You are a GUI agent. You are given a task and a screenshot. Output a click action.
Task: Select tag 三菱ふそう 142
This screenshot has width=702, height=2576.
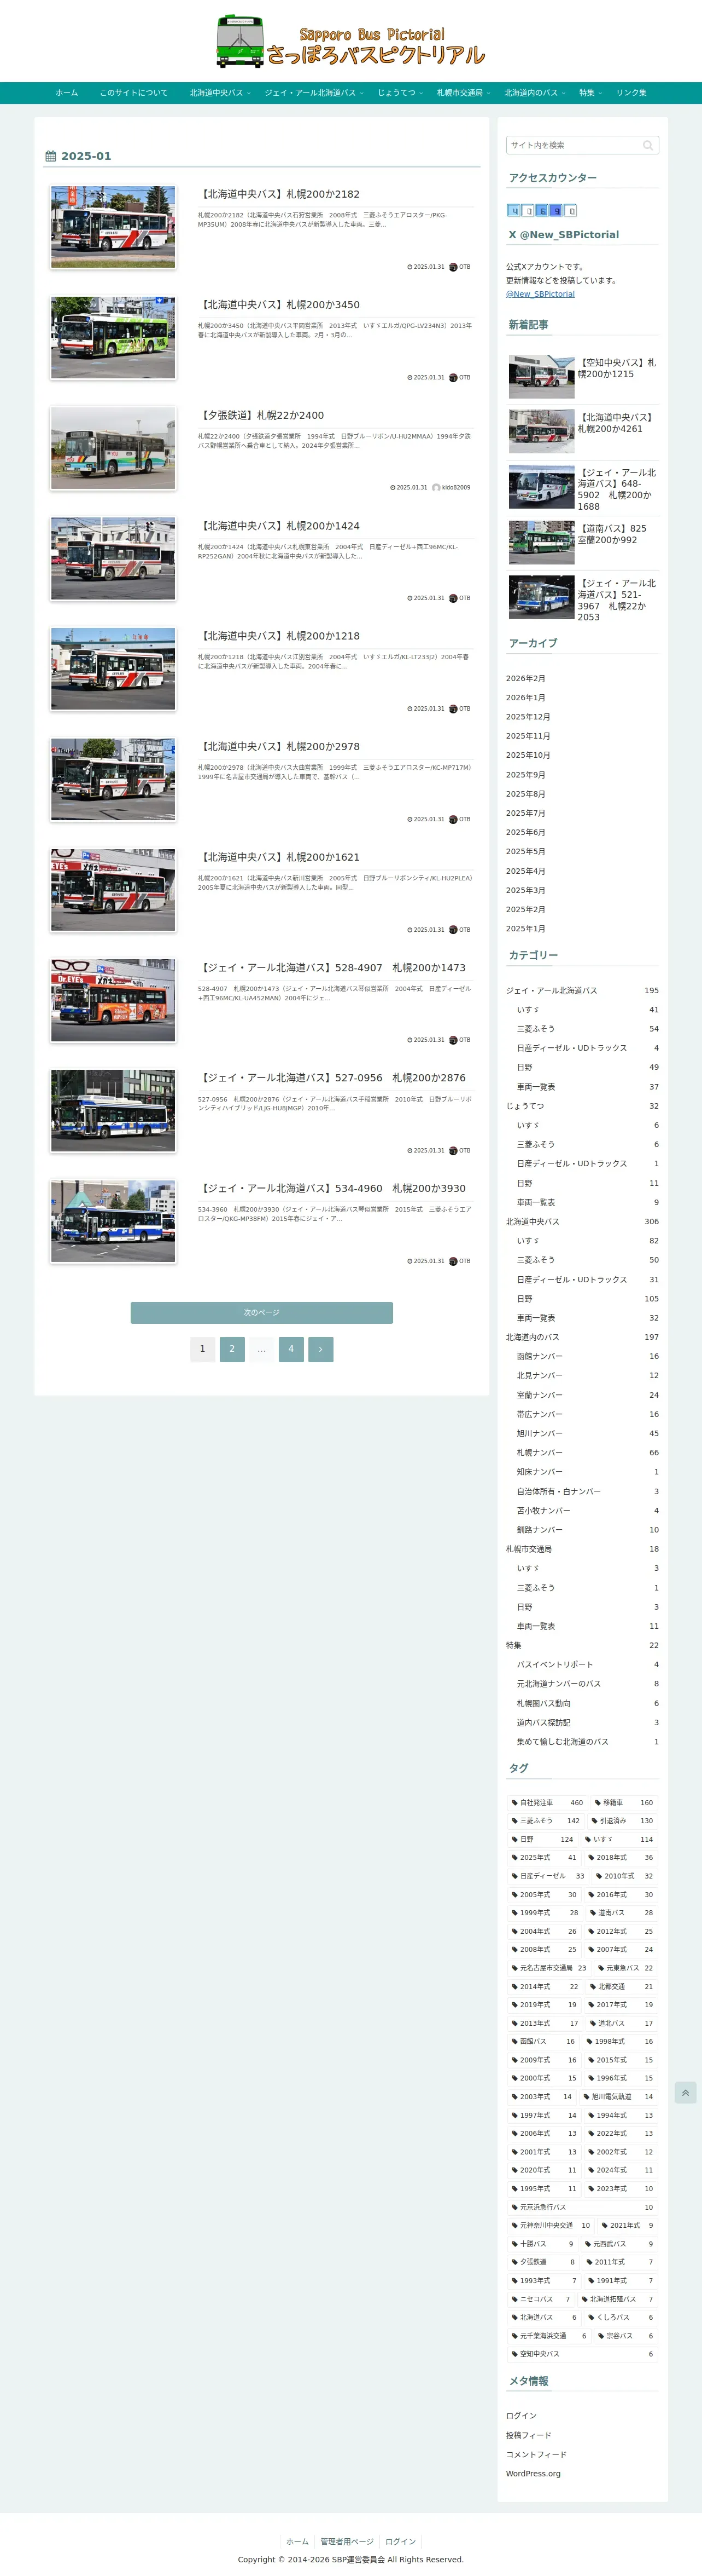pyautogui.click(x=545, y=1821)
